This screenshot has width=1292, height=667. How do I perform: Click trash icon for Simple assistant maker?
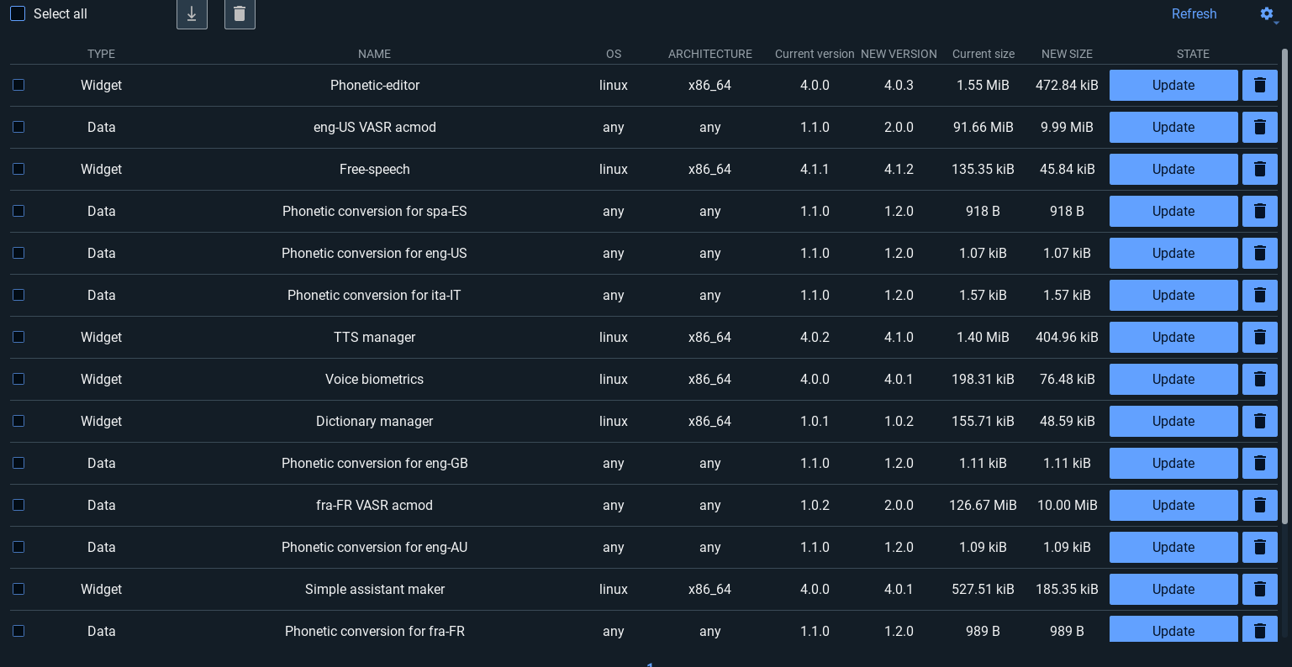[x=1259, y=590]
